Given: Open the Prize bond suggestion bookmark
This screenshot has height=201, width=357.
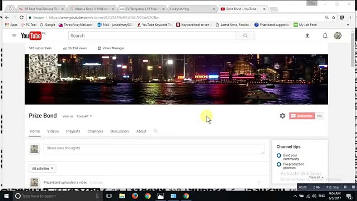Looking at the screenshot, I should [x=272, y=25].
